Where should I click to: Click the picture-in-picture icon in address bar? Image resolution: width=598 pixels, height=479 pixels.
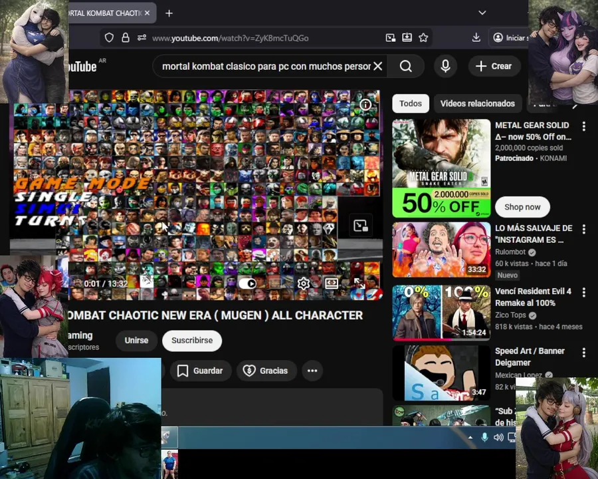(x=391, y=38)
